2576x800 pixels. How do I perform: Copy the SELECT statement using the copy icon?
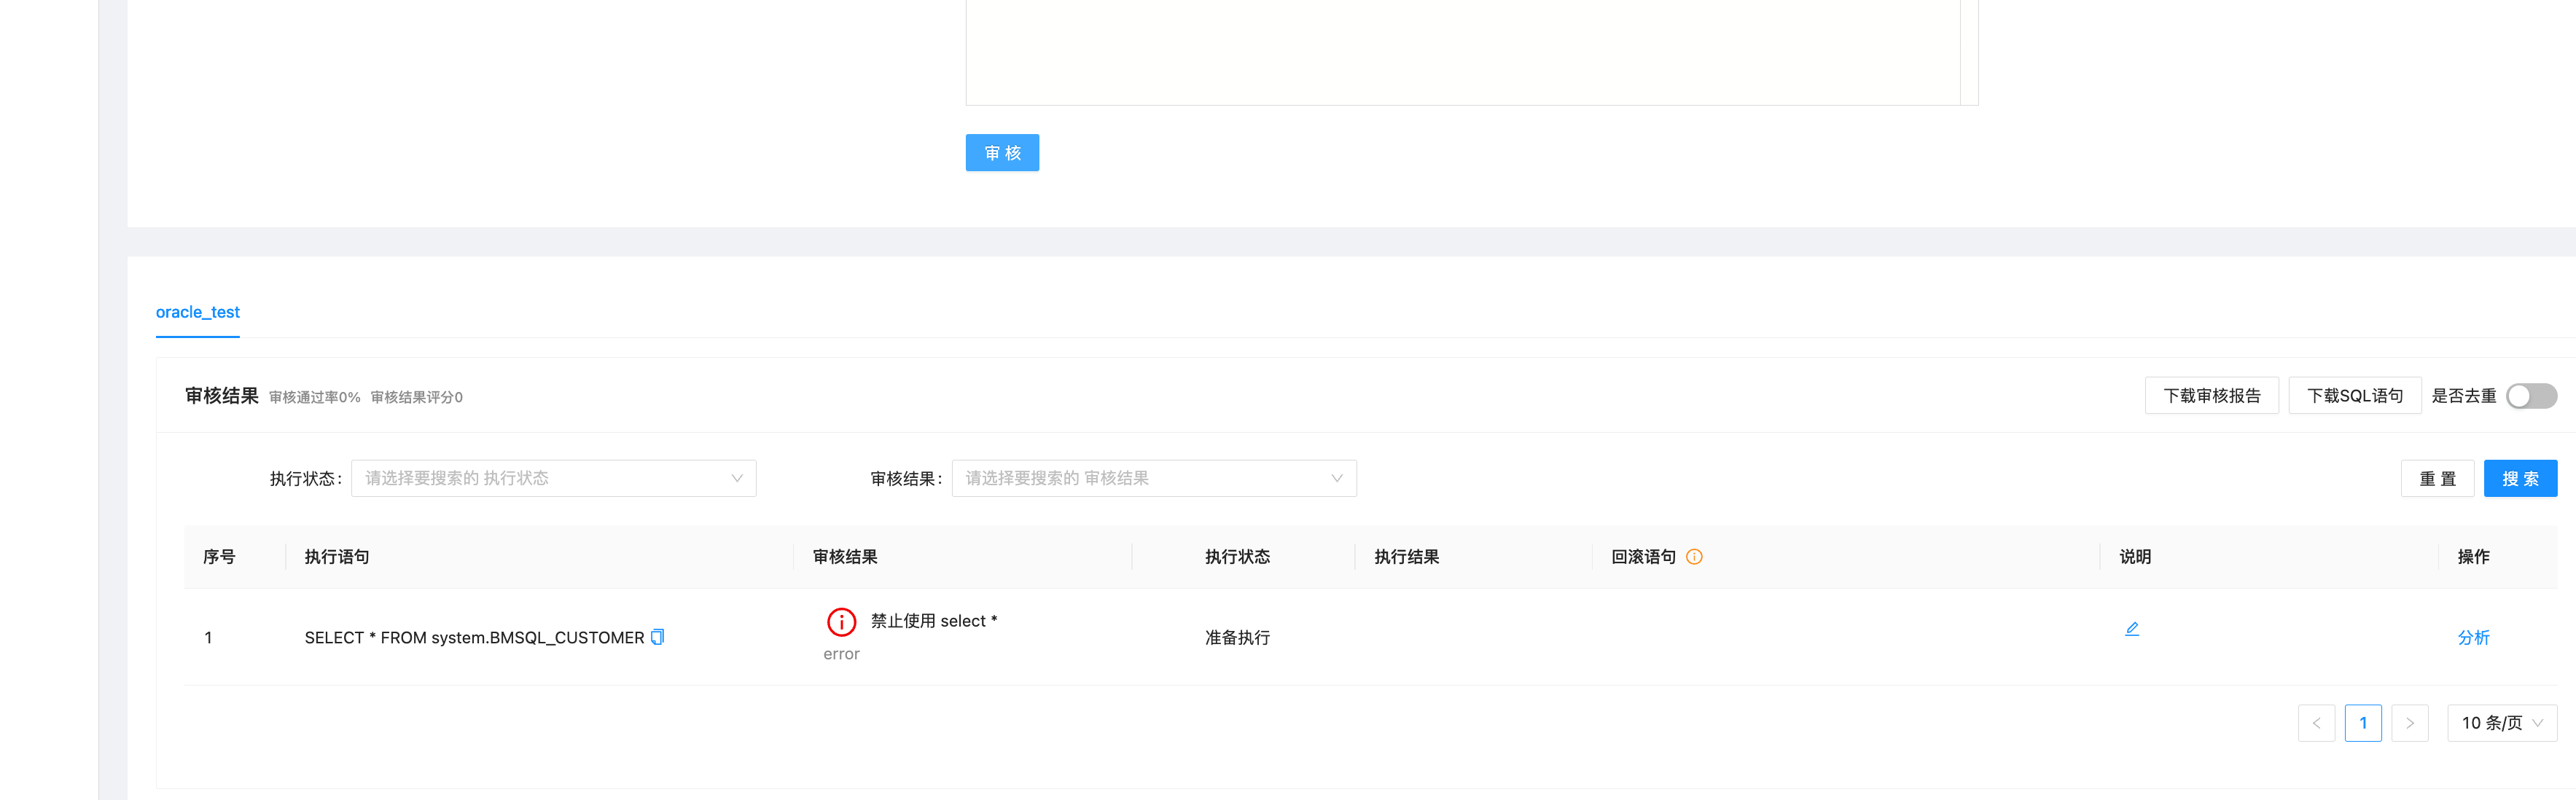click(x=657, y=636)
